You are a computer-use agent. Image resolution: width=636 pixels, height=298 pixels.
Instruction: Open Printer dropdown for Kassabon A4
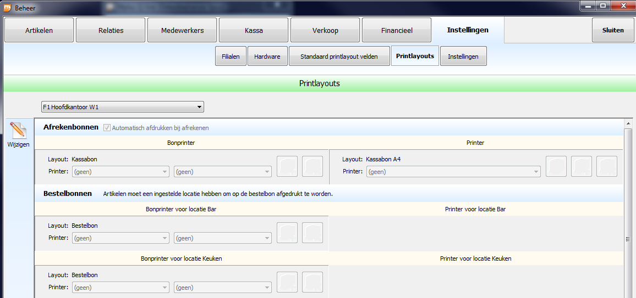[453, 171]
